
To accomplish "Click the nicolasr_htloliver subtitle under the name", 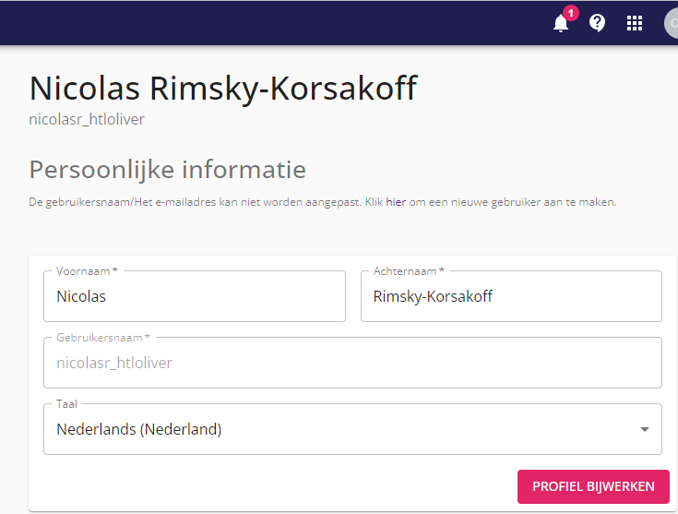I will 87,119.
